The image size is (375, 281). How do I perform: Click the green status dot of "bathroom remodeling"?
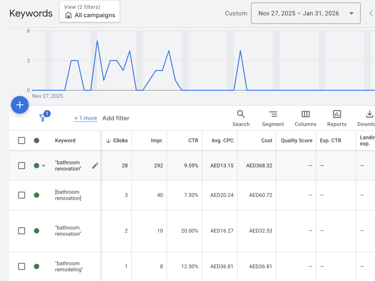point(37,266)
